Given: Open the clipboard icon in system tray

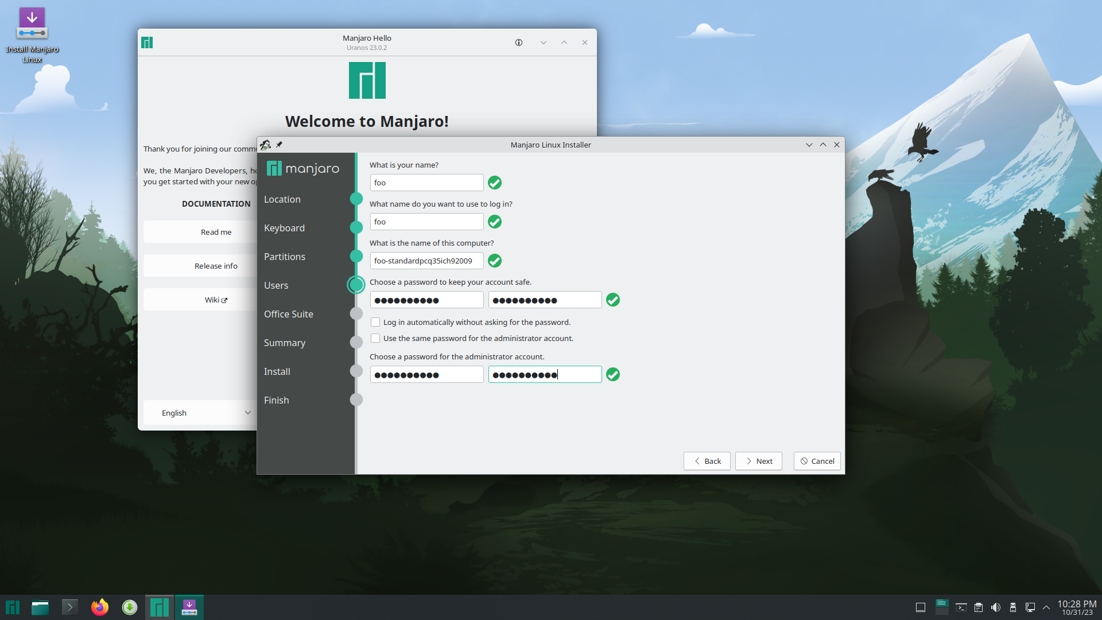Looking at the screenshot, I should click(979, 607).
